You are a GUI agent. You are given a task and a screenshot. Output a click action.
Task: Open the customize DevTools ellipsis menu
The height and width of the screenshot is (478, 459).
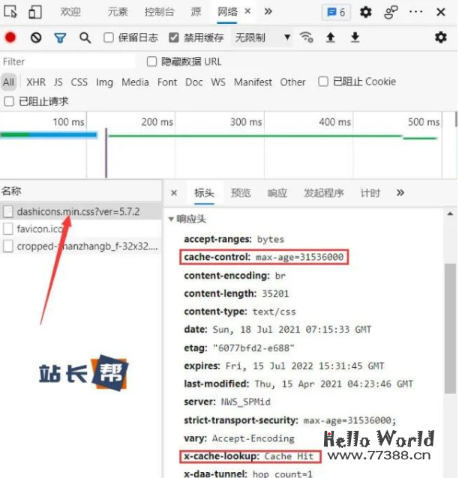pos(415,12)
